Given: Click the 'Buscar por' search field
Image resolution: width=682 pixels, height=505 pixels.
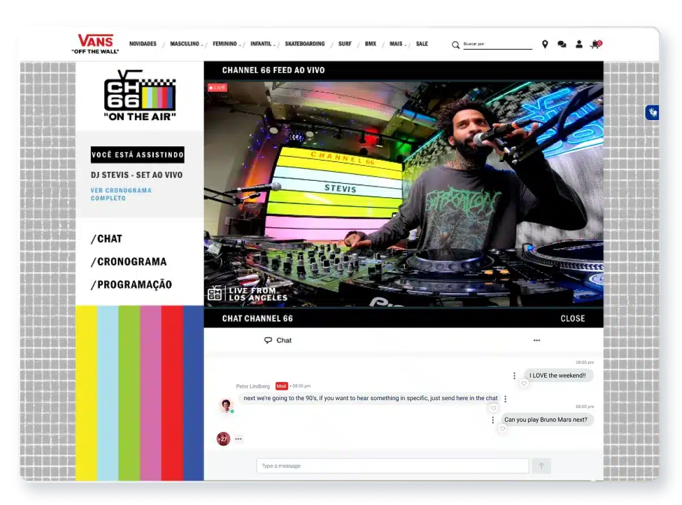Looking at the screenshot, I should (497, 44).
